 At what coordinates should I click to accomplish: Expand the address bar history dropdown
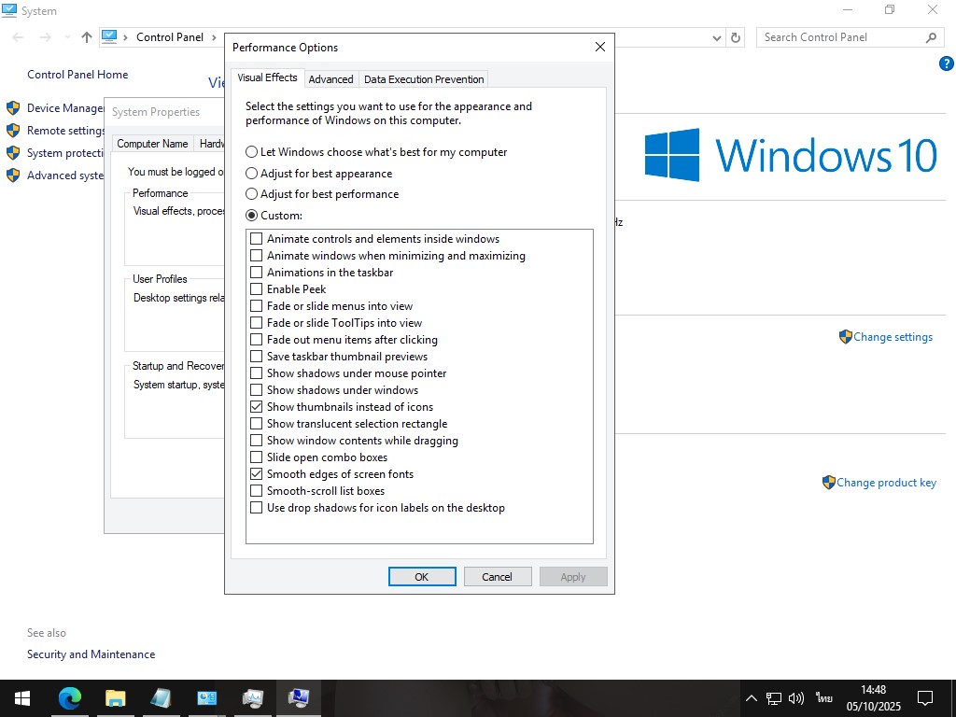point(717,37)
